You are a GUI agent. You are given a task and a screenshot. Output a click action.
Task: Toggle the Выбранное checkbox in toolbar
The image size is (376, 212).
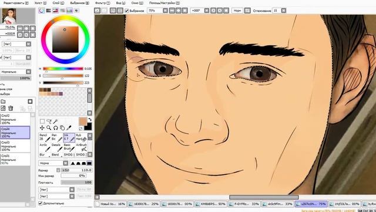(127, 11)
